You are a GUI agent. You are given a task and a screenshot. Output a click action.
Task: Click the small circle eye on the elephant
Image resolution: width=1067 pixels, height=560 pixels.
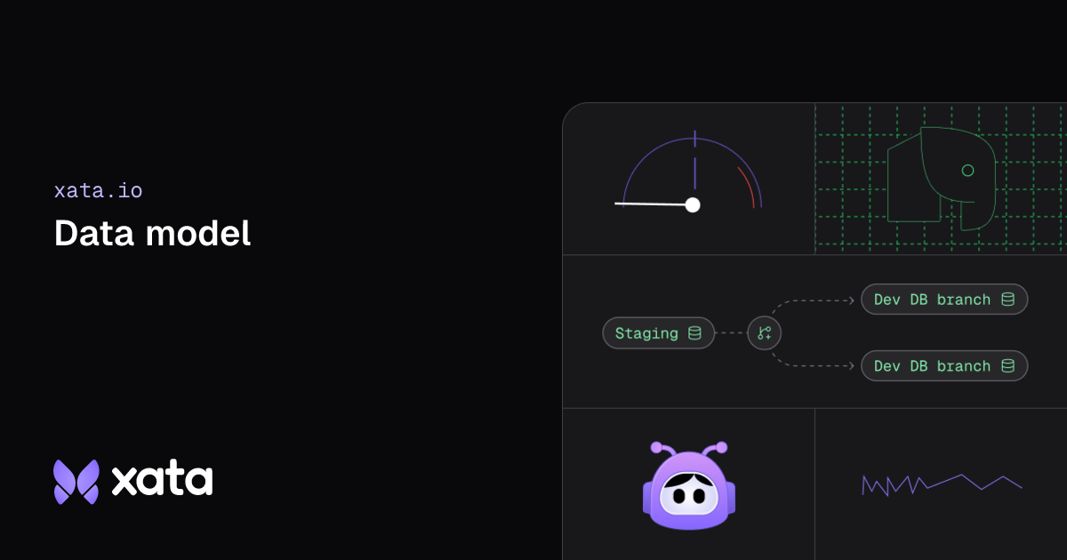pos(967,171)
